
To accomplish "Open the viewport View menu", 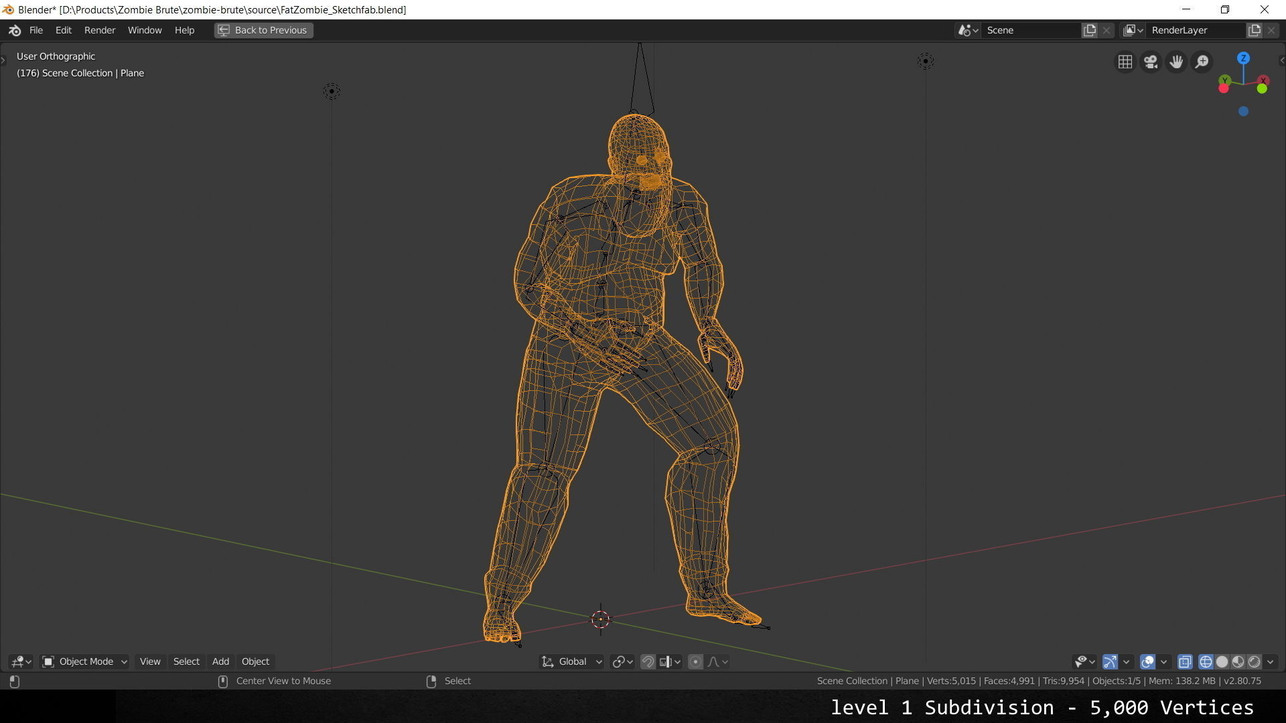I will 150,662.
